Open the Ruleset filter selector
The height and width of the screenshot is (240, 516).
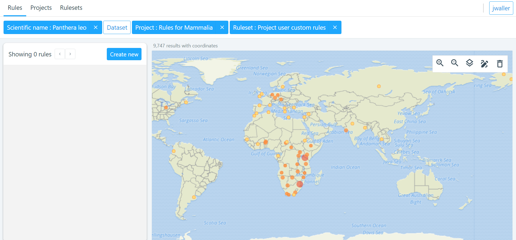(279, 28)
